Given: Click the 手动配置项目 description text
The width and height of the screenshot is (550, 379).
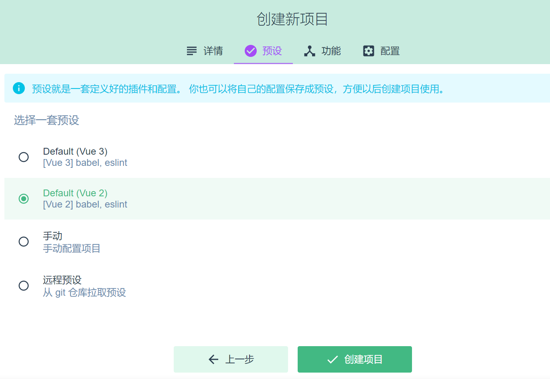Looking at the screenshot, I should [72, 248].
